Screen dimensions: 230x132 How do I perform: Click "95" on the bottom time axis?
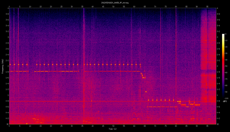click(x=207, y=126)
